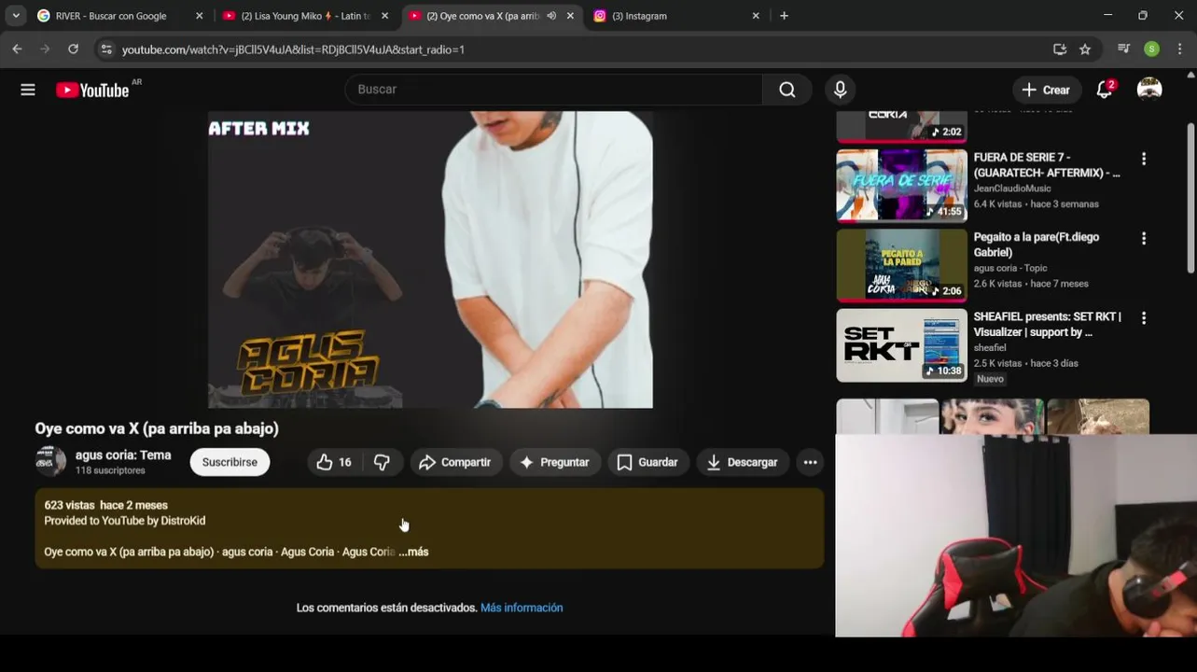Click the Buscar search input field
Image resolution: width=1197 pixels, height=672 pixels.
(x=554, y=90)
